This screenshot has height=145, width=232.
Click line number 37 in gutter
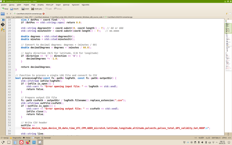pos(9,78)
